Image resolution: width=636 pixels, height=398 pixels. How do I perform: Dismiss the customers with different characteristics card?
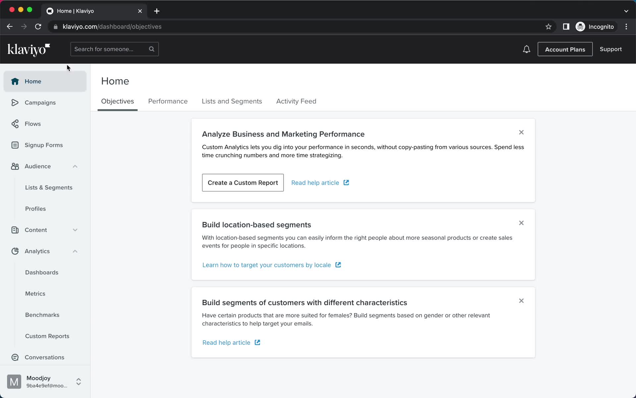521,301
